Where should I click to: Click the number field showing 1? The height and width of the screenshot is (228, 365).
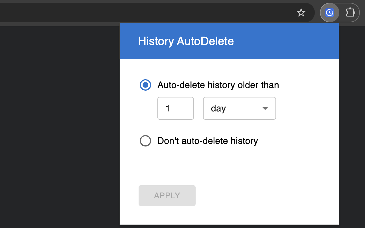point(176,108)
